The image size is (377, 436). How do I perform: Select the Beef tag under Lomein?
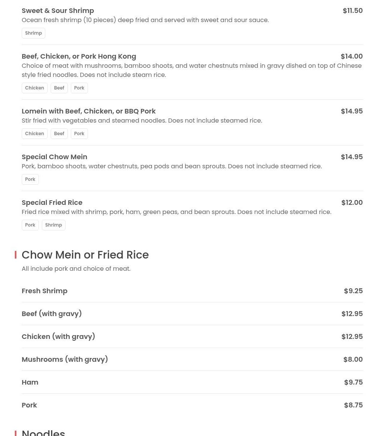coord(59,134)
